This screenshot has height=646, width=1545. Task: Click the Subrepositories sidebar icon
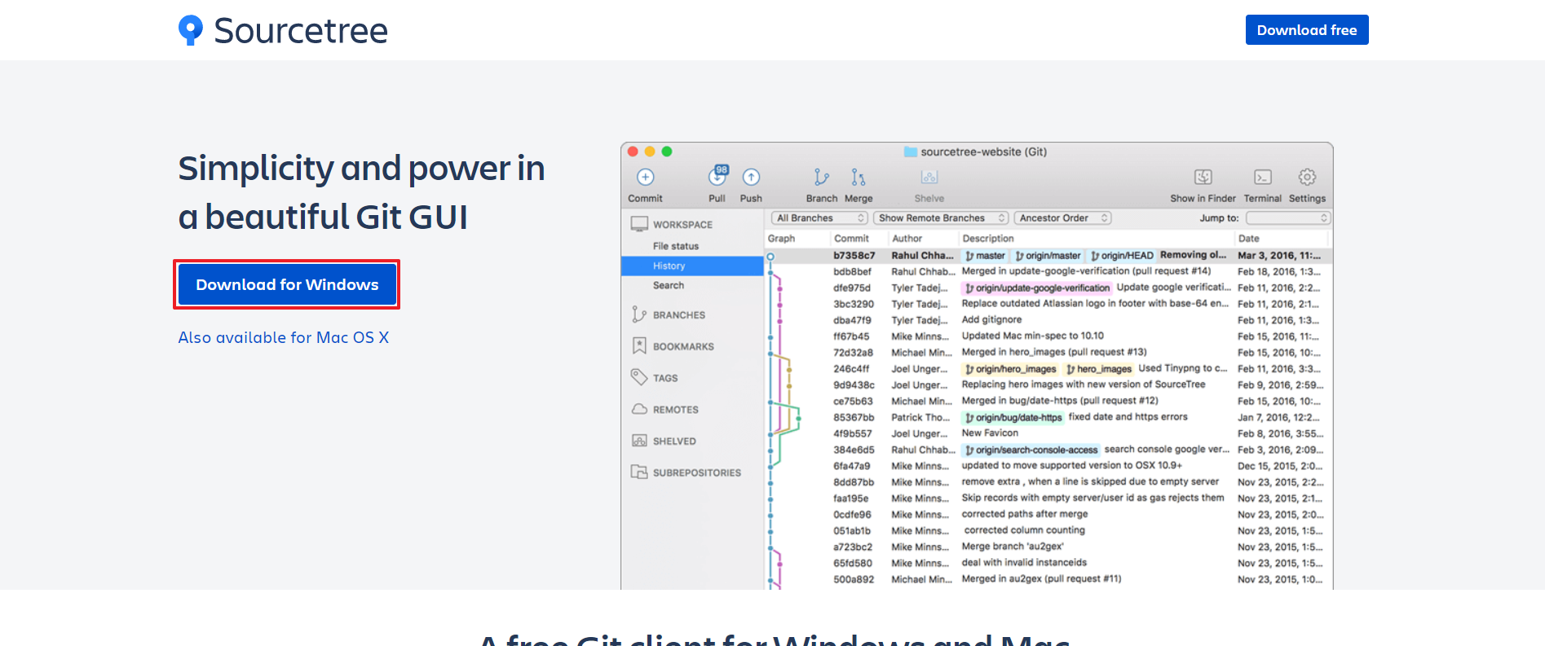coord(639,472)
